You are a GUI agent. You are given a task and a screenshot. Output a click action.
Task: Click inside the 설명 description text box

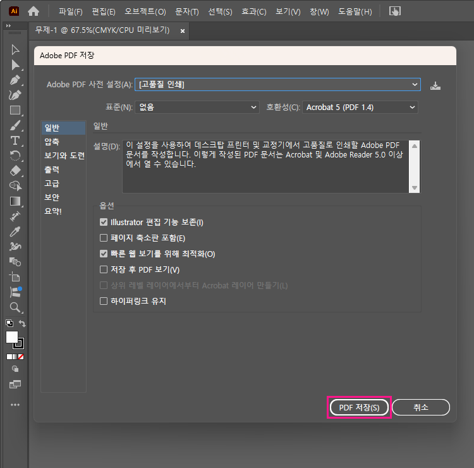click(x=265, y=166)
